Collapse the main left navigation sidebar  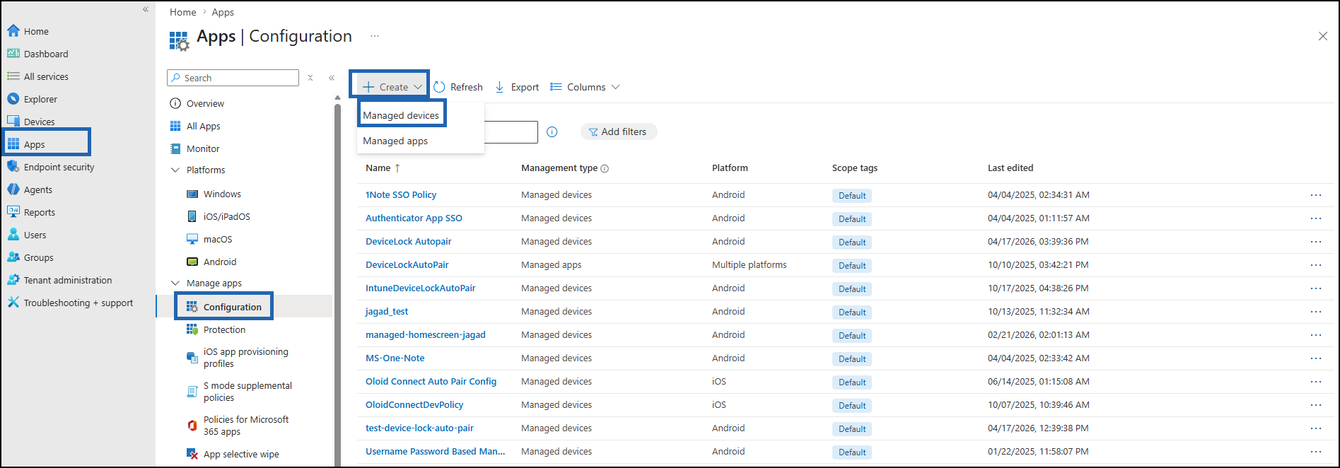[x=146, y=9]
